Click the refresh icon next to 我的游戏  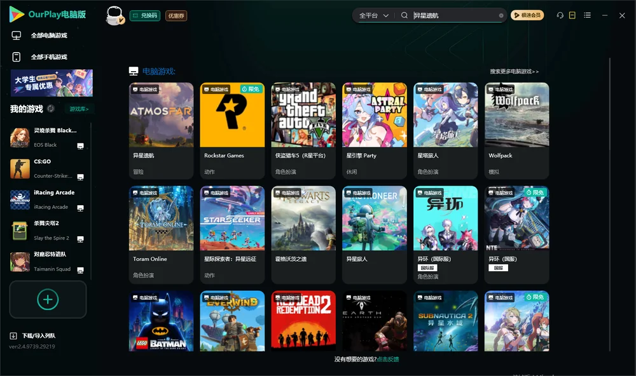pyautogui.click(x=51, y=109)
